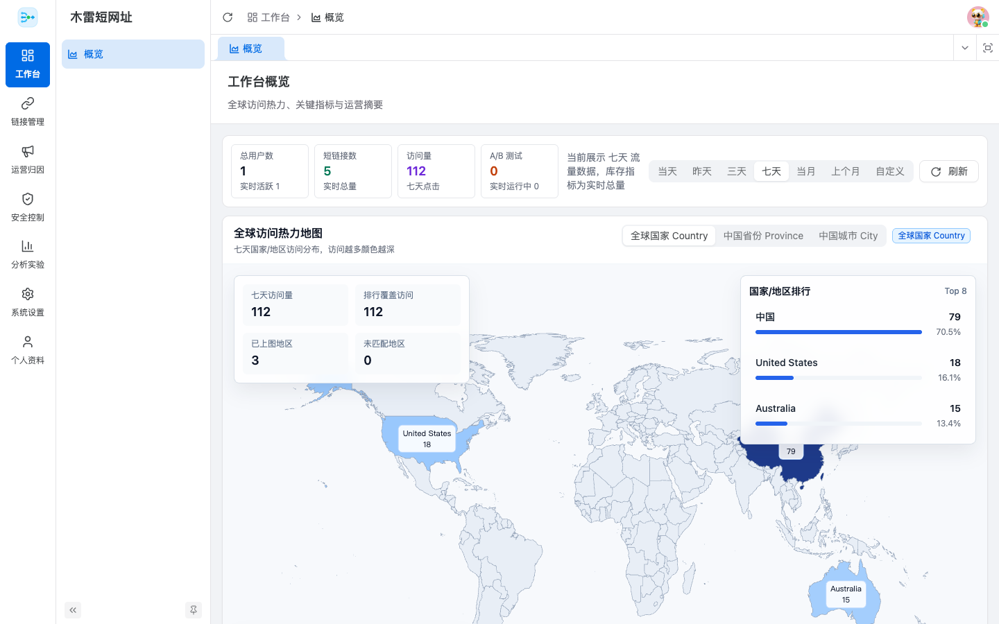Collapse sidebar with double-chevron icon

73,610
